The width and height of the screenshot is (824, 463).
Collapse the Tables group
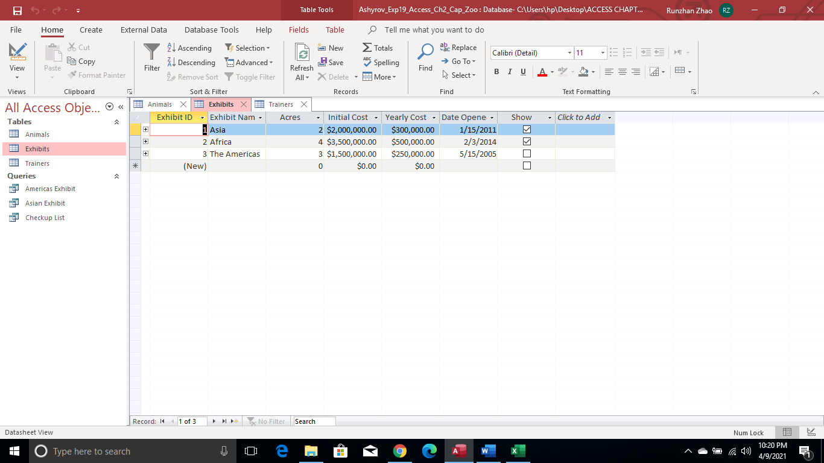[116, 122]
